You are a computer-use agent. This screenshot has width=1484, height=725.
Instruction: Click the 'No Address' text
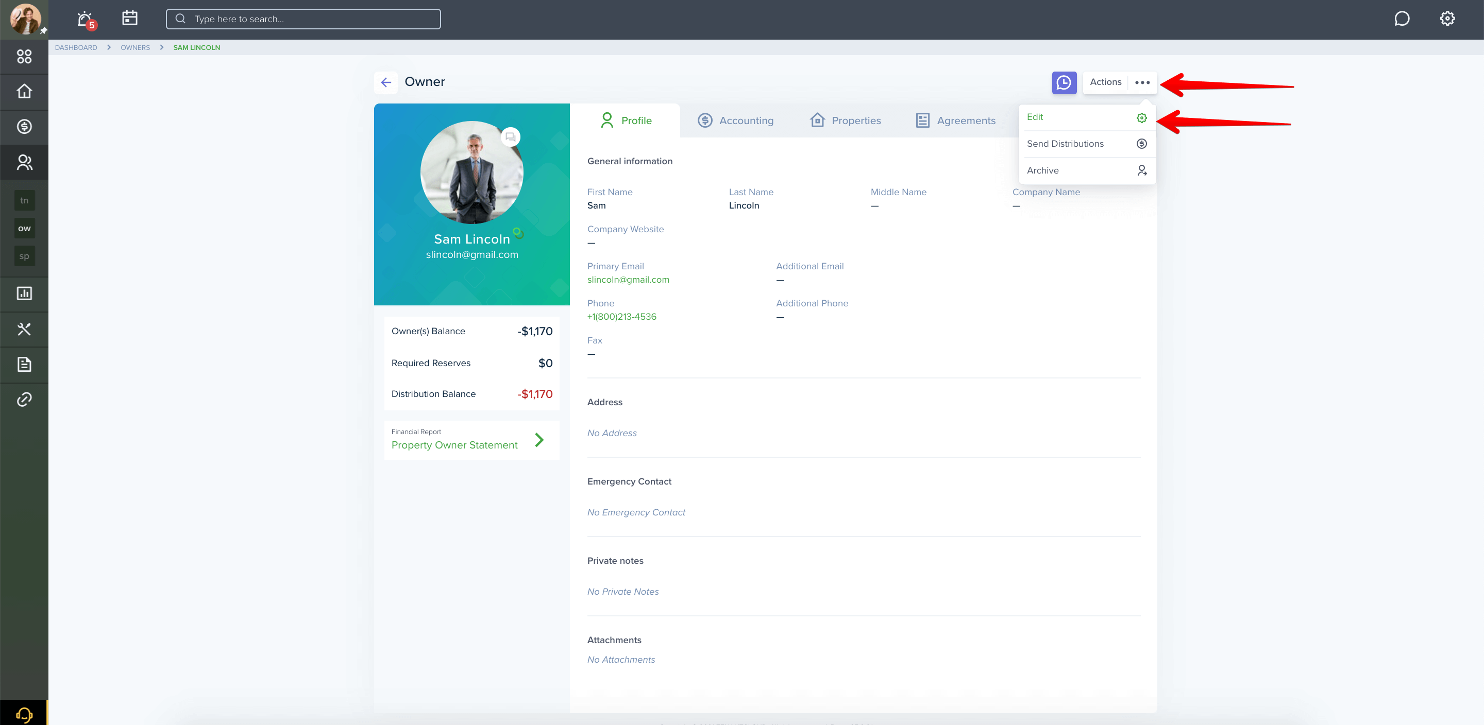click(612, 433)
